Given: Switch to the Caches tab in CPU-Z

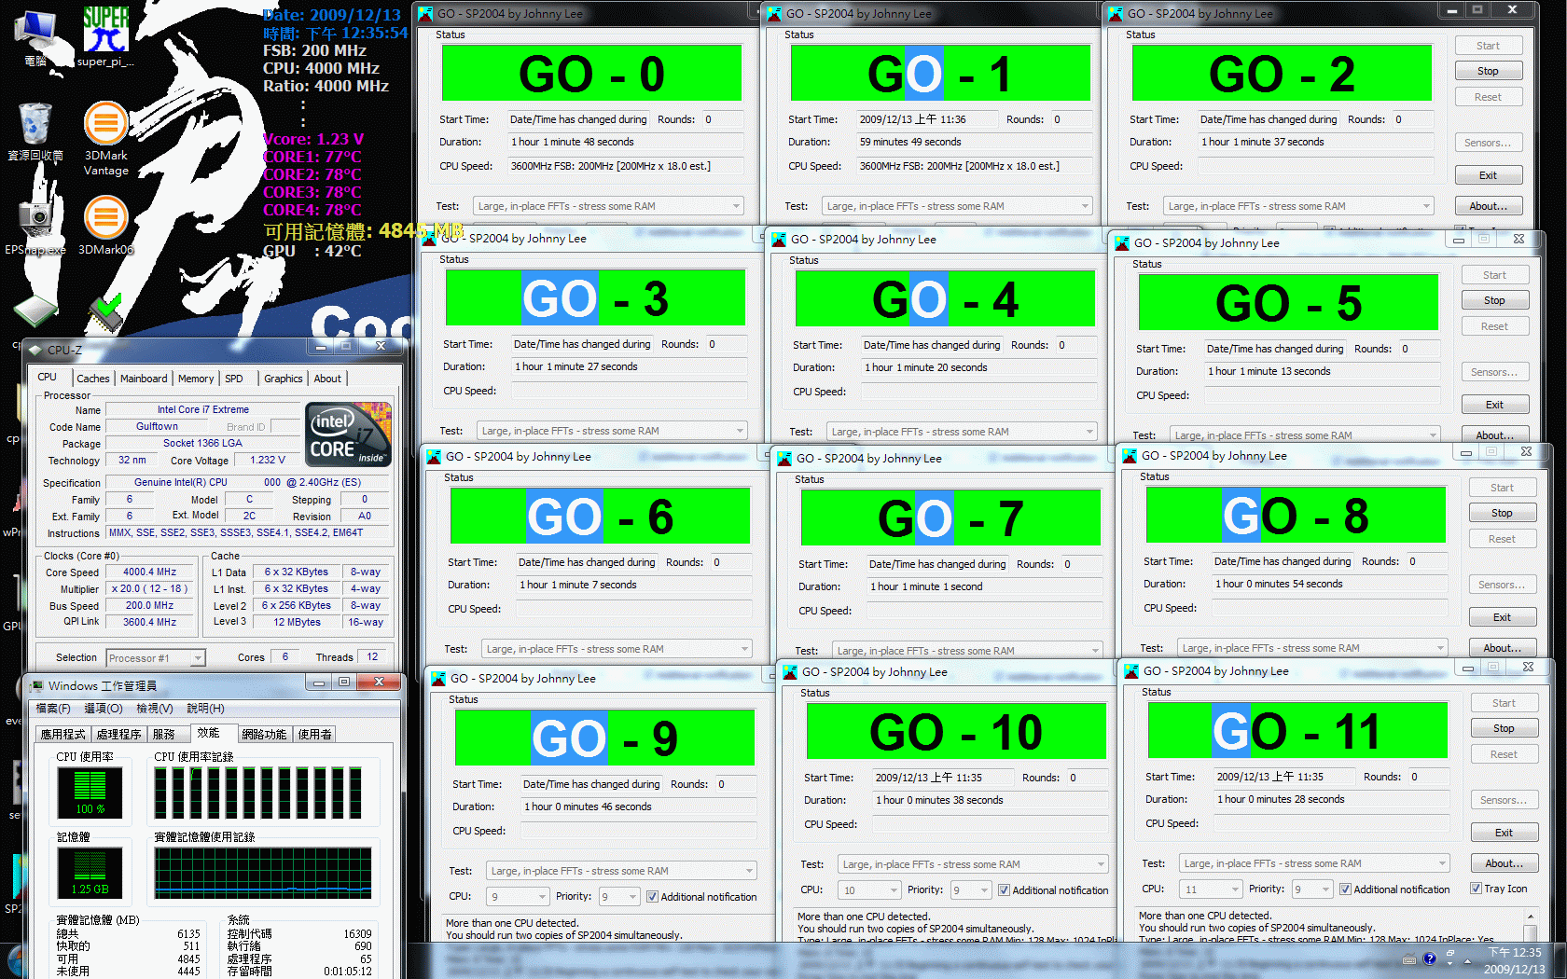Looking at the screenshot, I should (x=93, y=379).
